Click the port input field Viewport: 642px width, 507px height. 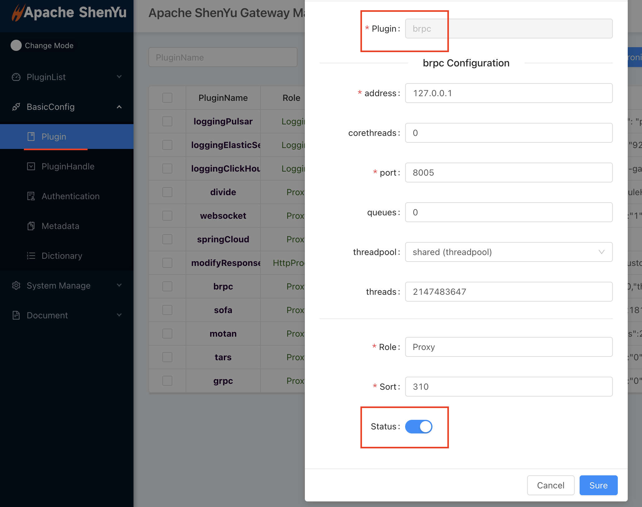point(509,173)
